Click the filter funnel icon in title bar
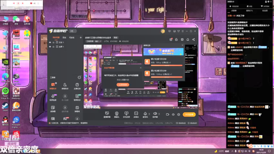274x154 pixels. point(178,31)
